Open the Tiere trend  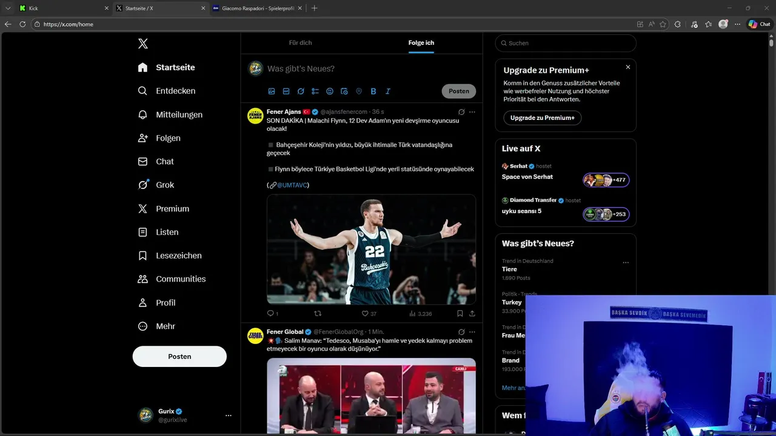pyautogui.click(x=509, y=269)
